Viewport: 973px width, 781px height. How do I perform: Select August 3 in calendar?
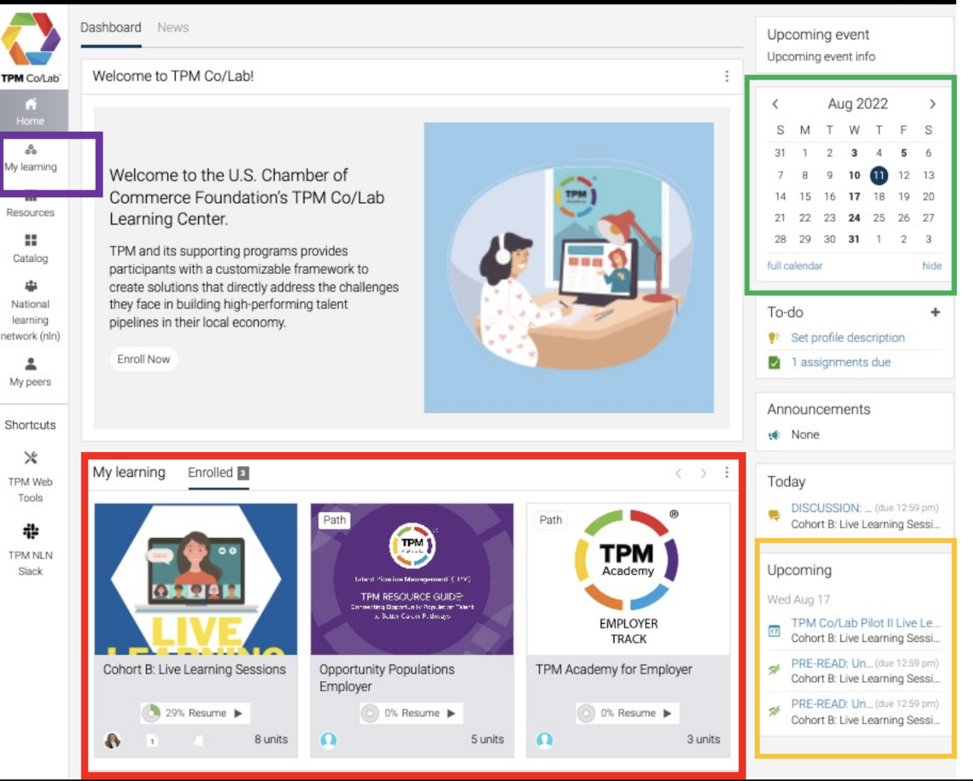854,153
